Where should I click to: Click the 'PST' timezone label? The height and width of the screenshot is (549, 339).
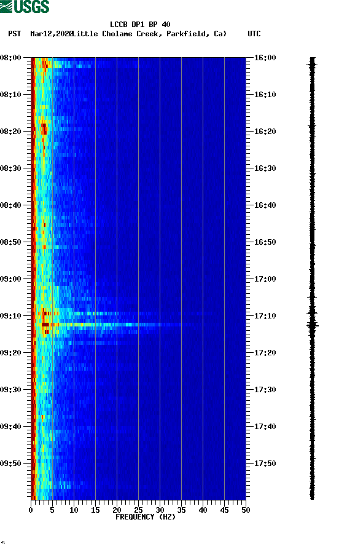click(14, 34)
